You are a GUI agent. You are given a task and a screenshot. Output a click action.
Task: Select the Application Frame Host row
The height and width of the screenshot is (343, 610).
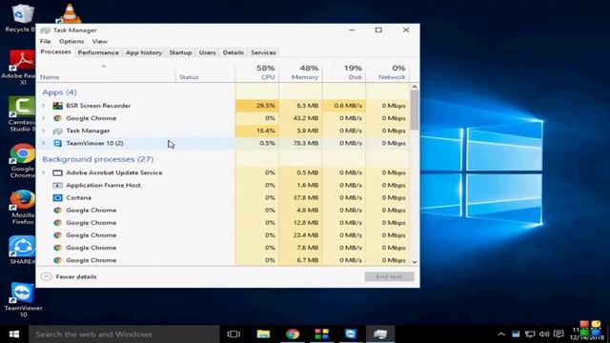point(223,185)
